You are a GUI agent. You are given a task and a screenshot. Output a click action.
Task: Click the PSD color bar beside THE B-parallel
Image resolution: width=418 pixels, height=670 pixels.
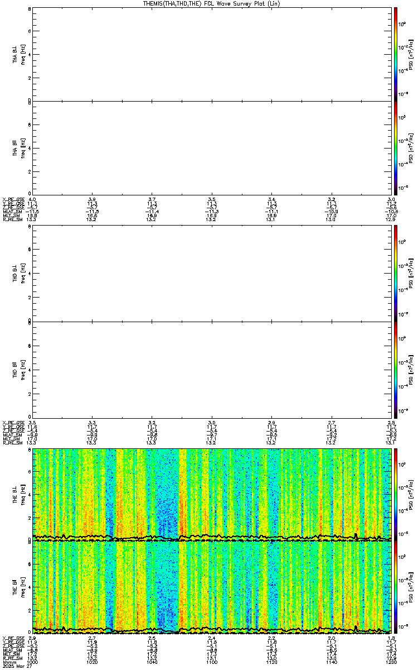[396, 588]
